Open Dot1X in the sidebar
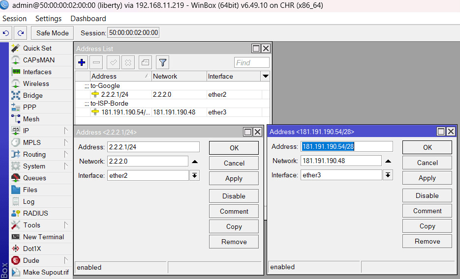Image resolution: width=460 pixels, height=279 pixels. coord(41,249)
